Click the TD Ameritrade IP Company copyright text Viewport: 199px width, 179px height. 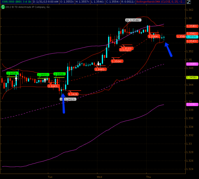pos(28,7)
